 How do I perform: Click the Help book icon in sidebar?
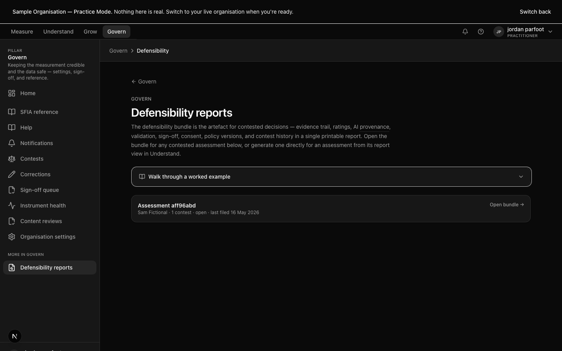[12, 128]
